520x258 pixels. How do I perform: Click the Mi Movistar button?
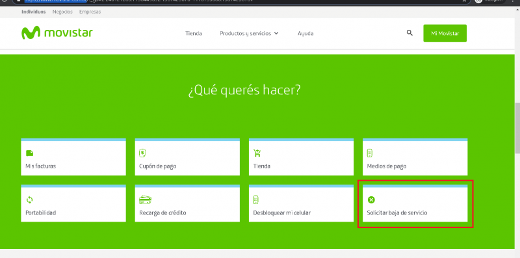[445, 33]
